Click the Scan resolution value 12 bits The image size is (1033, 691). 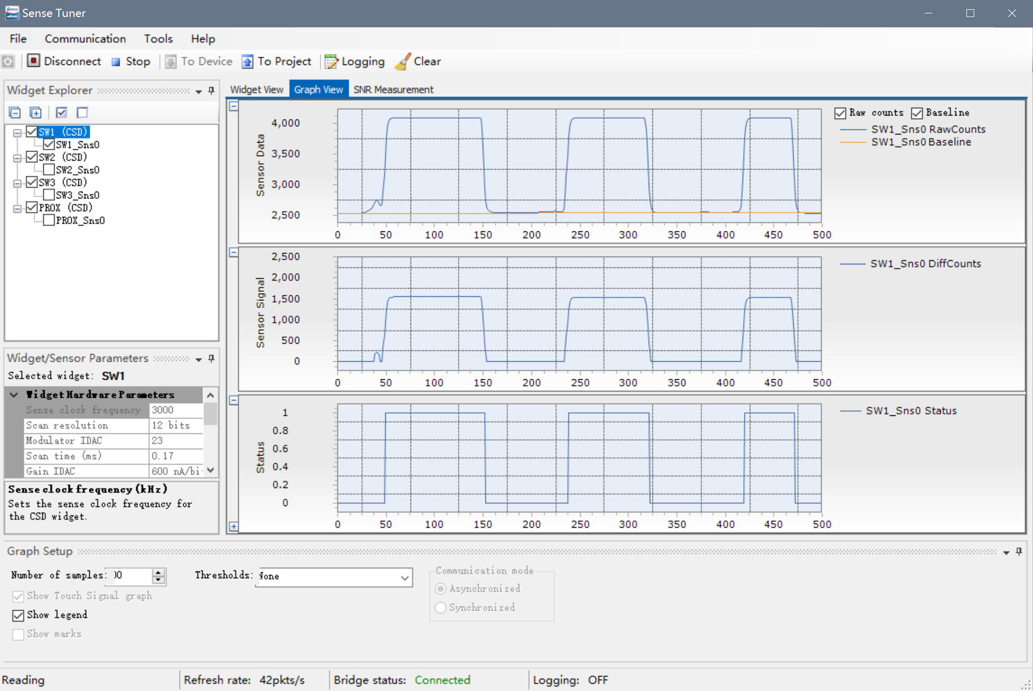coord(176,426)
